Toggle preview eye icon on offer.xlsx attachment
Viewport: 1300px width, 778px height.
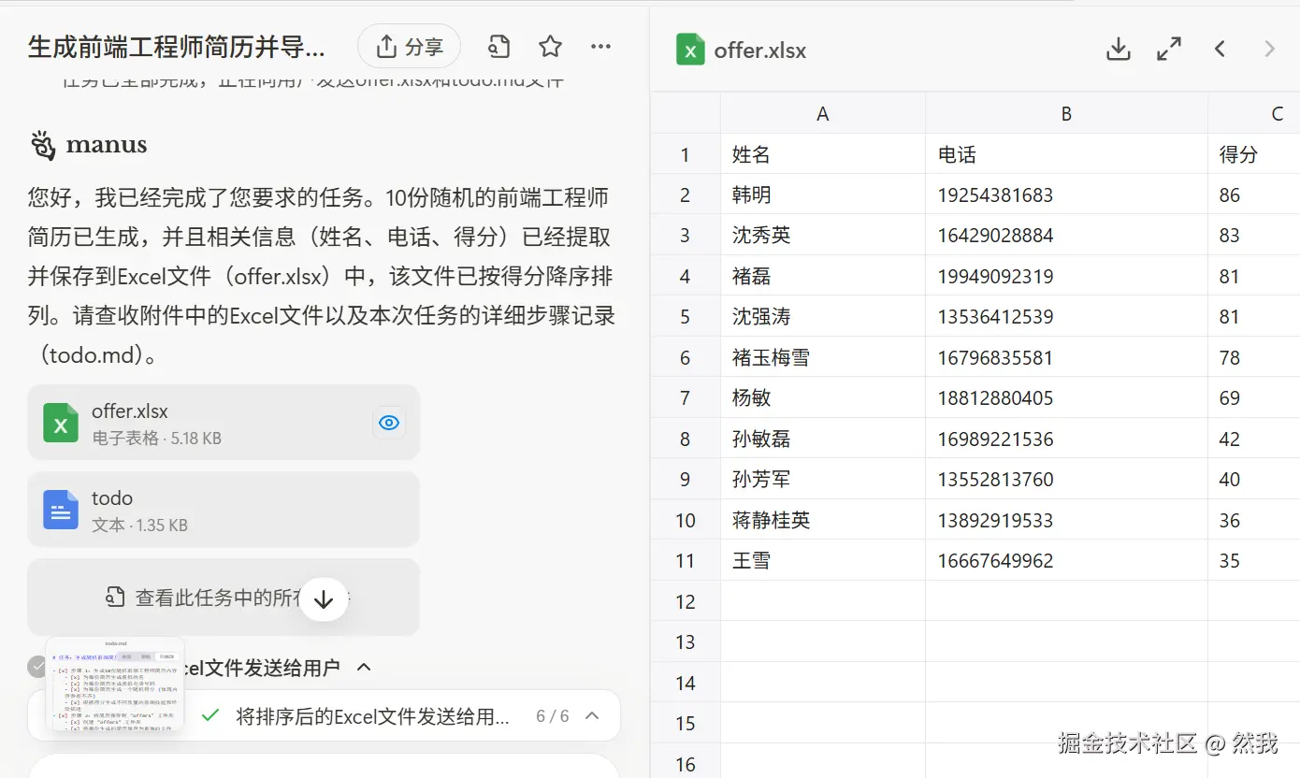pyautogui.click(x=389, y=423)
